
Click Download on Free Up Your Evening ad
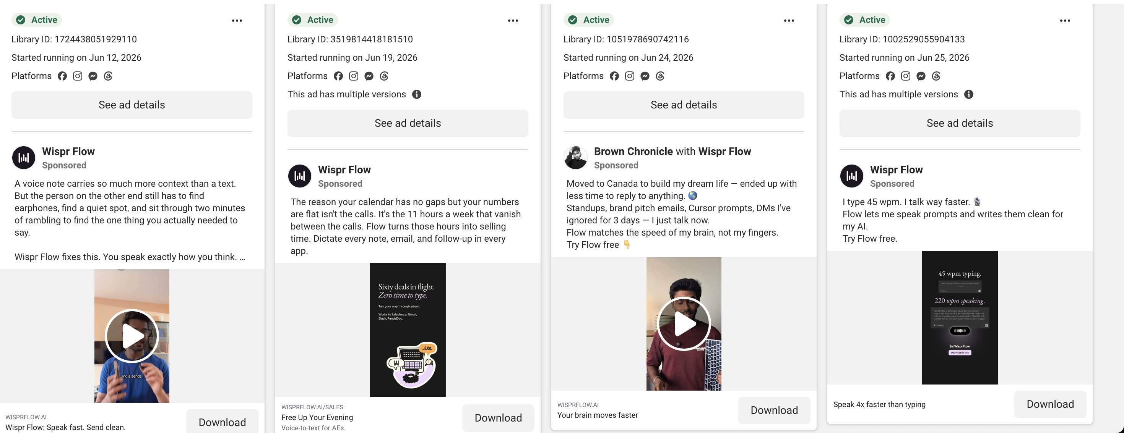tap(498, 418)
